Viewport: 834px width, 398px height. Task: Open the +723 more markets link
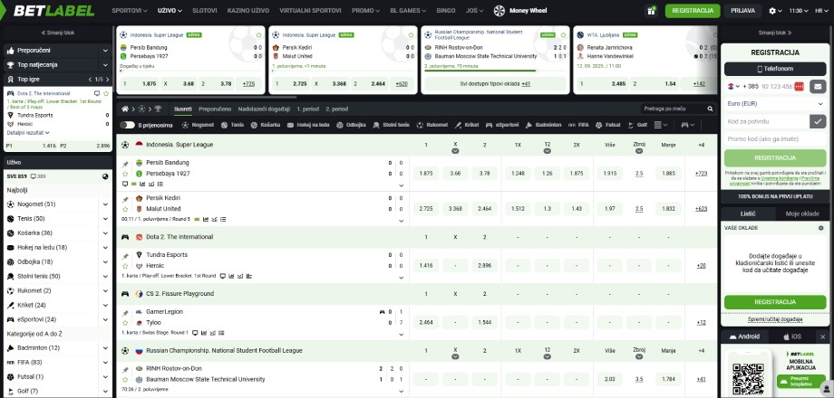701,174
